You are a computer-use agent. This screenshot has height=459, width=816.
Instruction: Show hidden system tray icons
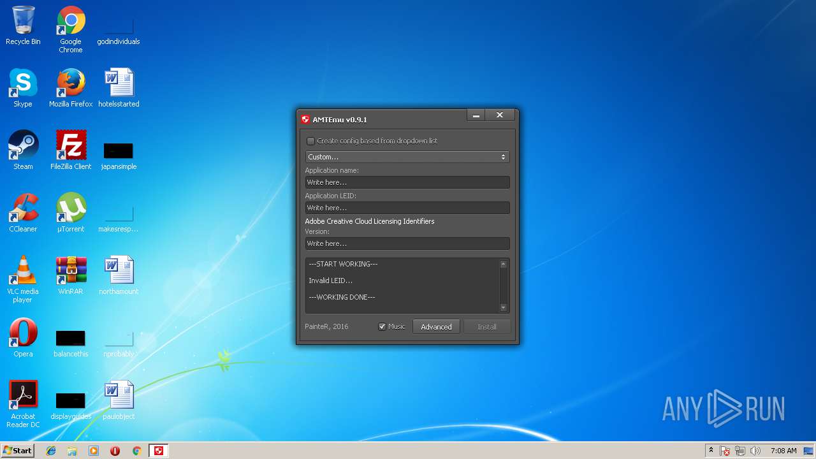click(x=711, y=450)
